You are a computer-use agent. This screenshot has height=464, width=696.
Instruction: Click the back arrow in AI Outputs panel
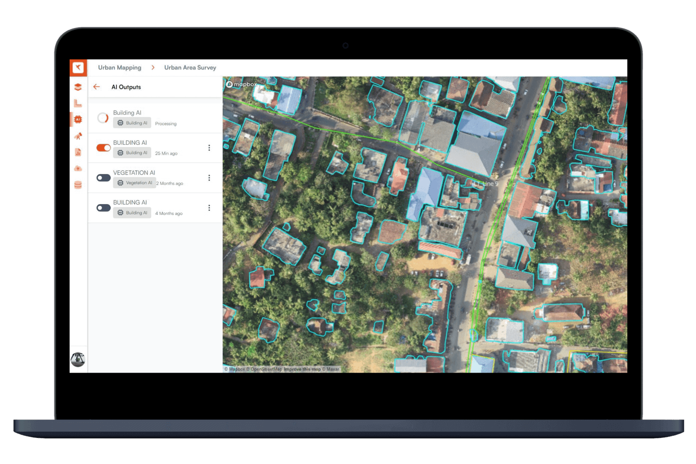tap(97, 87)
